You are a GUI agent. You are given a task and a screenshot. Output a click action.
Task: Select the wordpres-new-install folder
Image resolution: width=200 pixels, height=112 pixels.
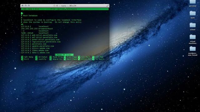(x=192, y=49)
